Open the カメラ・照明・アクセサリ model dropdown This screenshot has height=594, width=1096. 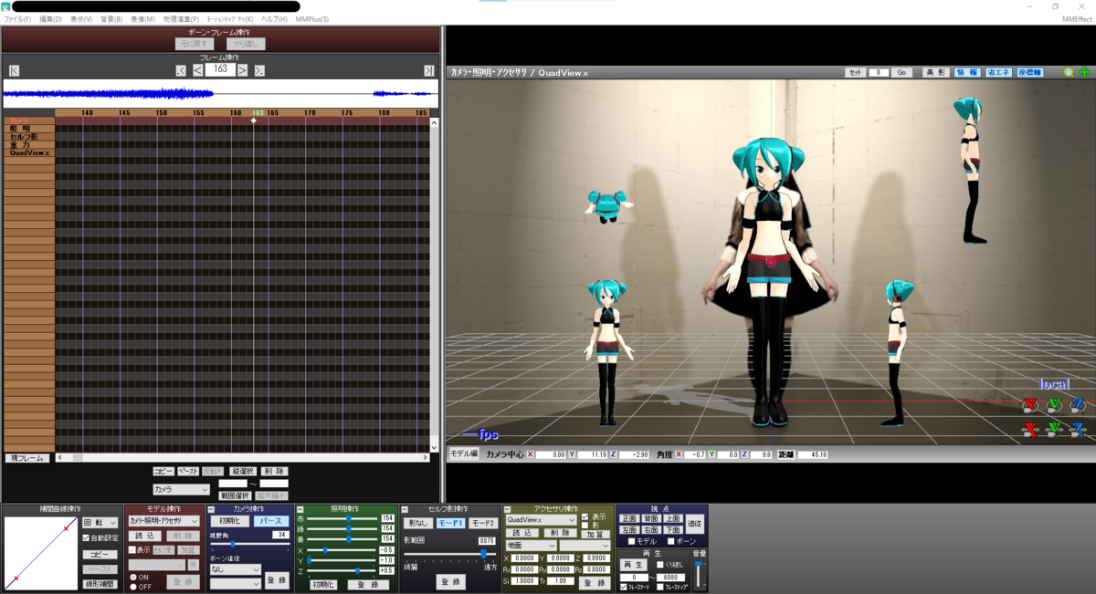pos(164,520)
